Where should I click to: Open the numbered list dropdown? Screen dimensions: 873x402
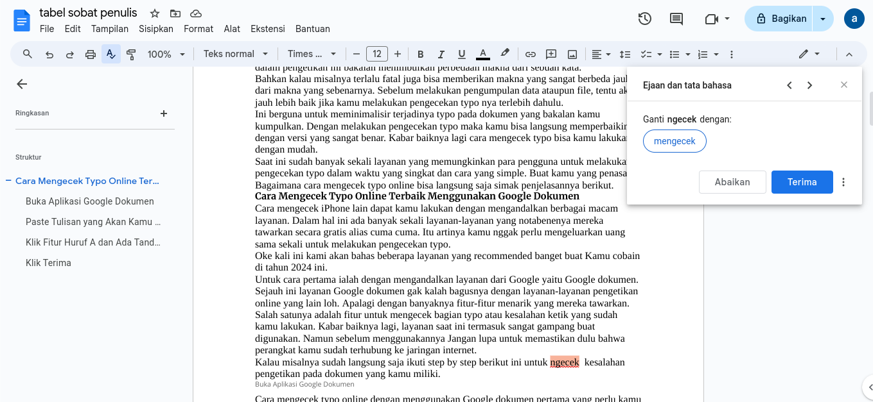708,54
